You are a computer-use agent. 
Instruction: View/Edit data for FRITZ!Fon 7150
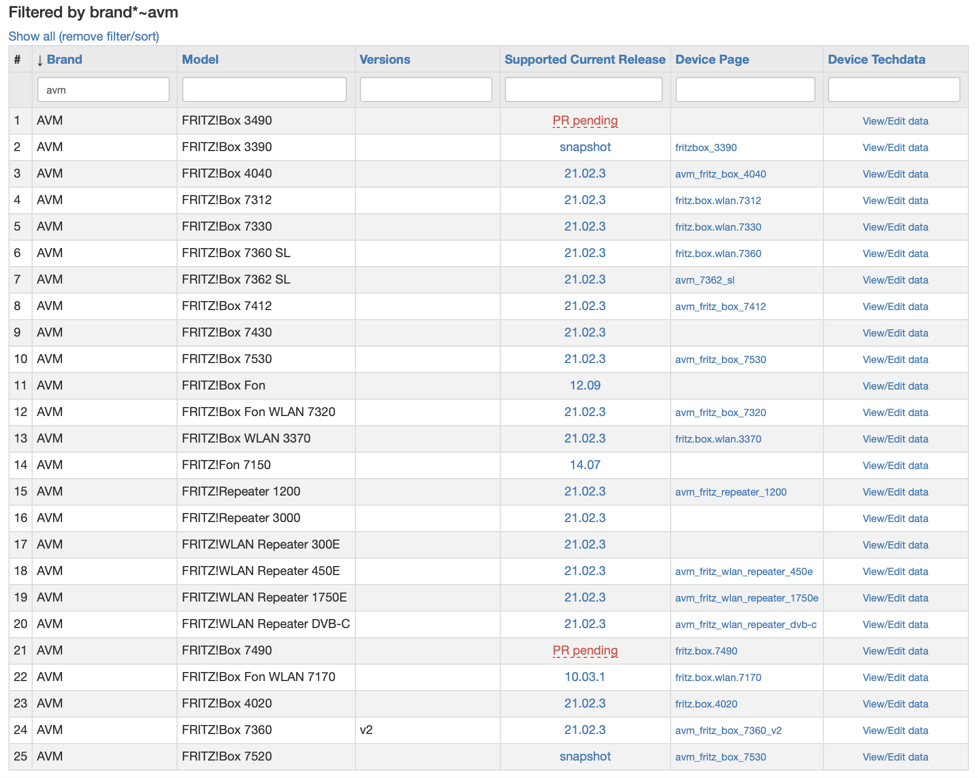click(x=895, y=466)
